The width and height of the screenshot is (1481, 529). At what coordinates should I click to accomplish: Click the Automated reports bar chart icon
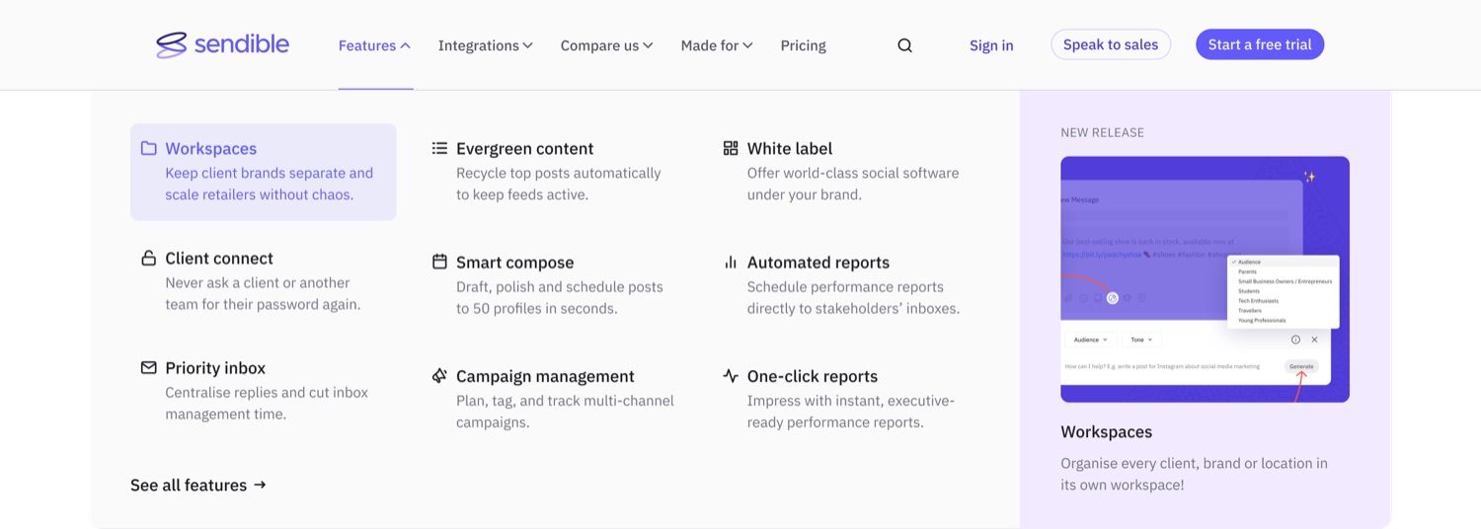(731, 262)
